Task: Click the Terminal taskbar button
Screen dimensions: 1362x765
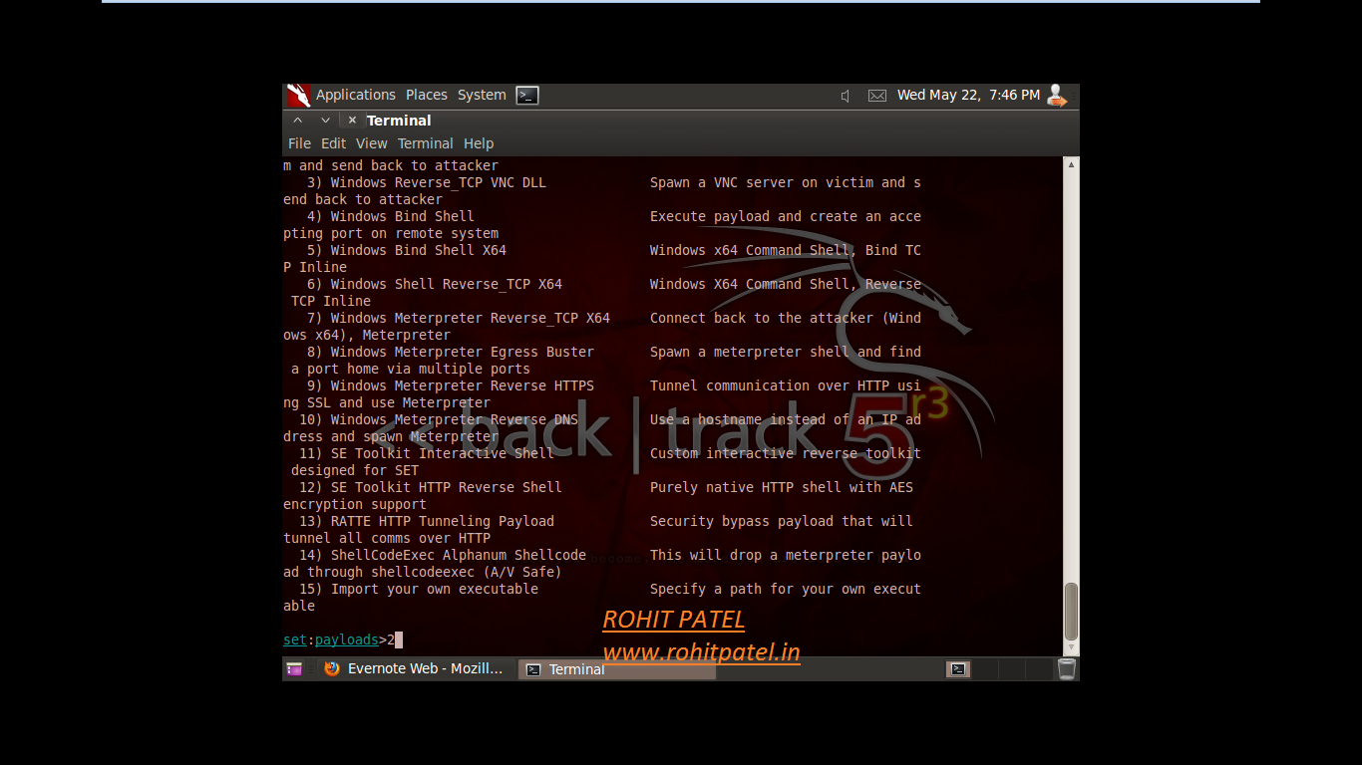Action: pos(617,669)
